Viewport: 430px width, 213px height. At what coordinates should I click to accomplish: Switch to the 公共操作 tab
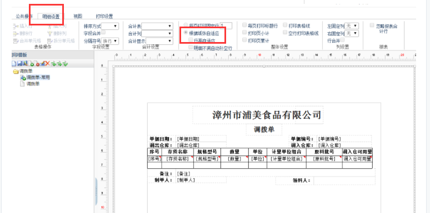(24, 17)
